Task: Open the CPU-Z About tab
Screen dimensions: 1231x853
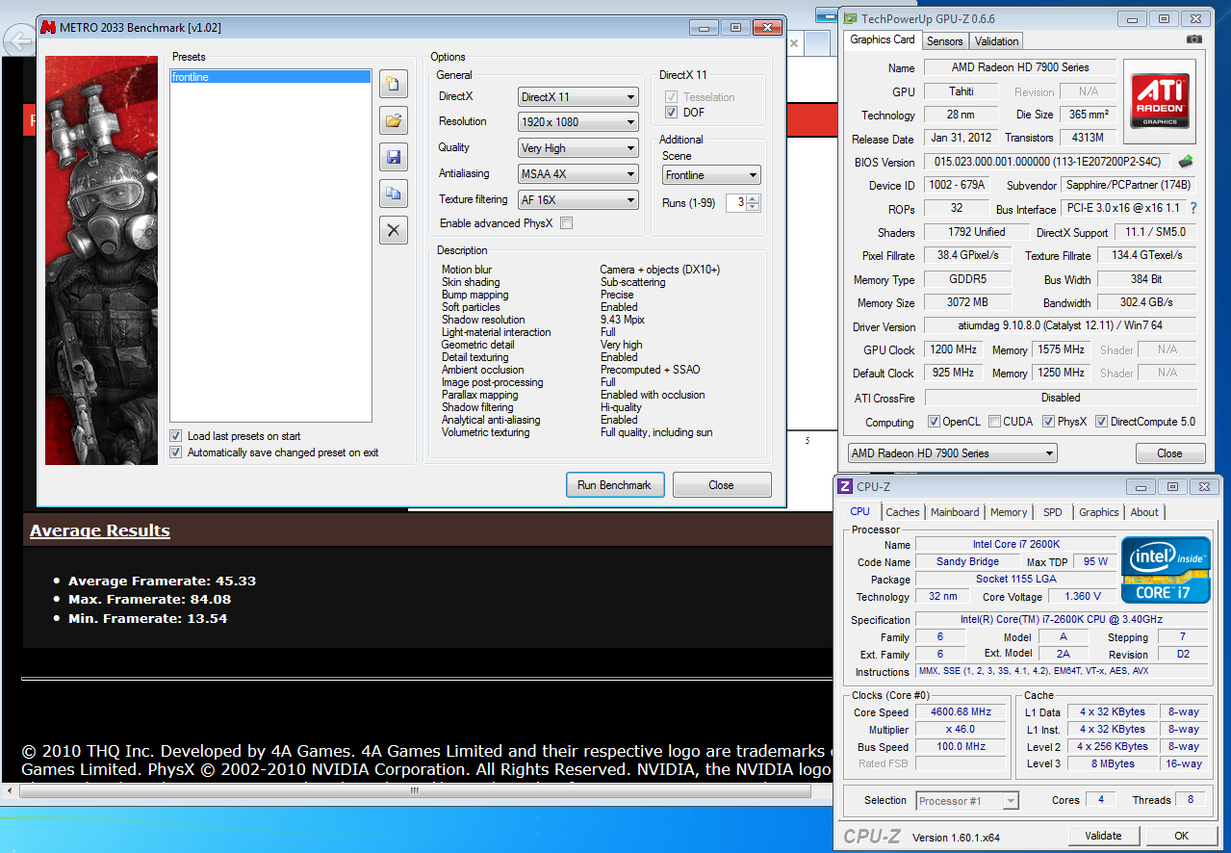Action: [1144, 512]
